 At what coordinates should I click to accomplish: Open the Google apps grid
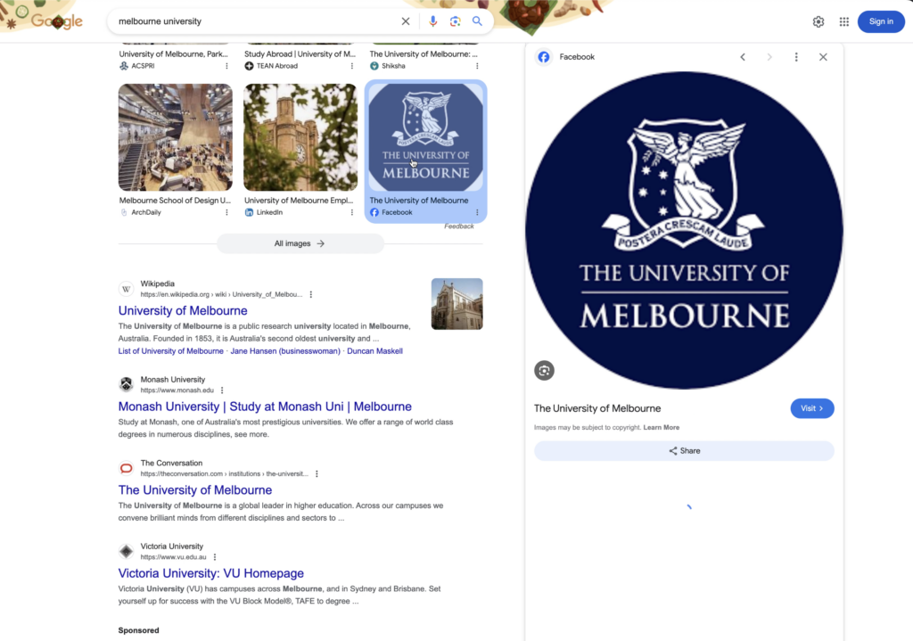click(x=844, y=21)
